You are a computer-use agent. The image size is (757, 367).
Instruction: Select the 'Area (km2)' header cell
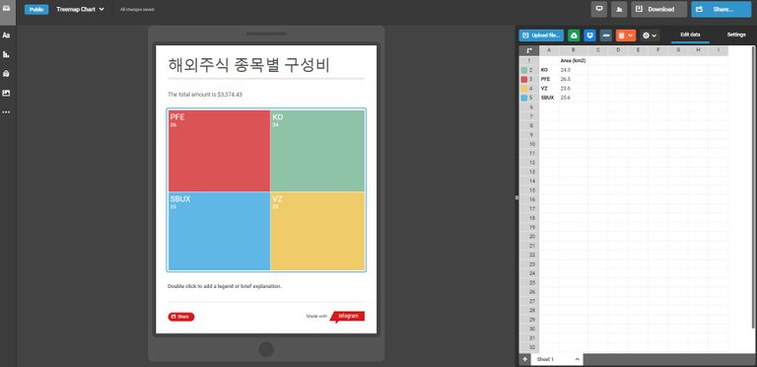click(x=573, y=61)
